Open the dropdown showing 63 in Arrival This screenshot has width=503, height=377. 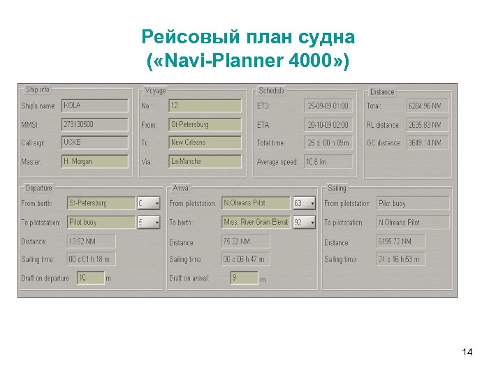(304, 203)
